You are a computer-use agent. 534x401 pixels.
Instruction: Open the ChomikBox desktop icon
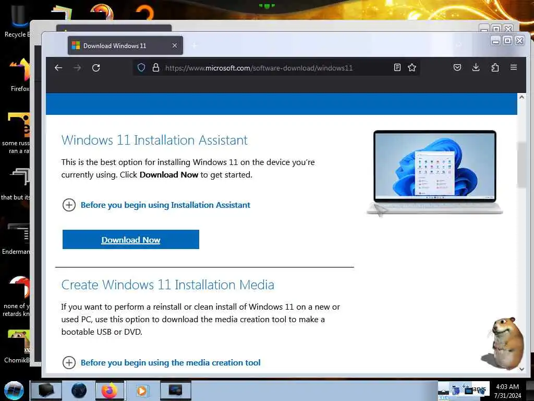click(17, 346)
